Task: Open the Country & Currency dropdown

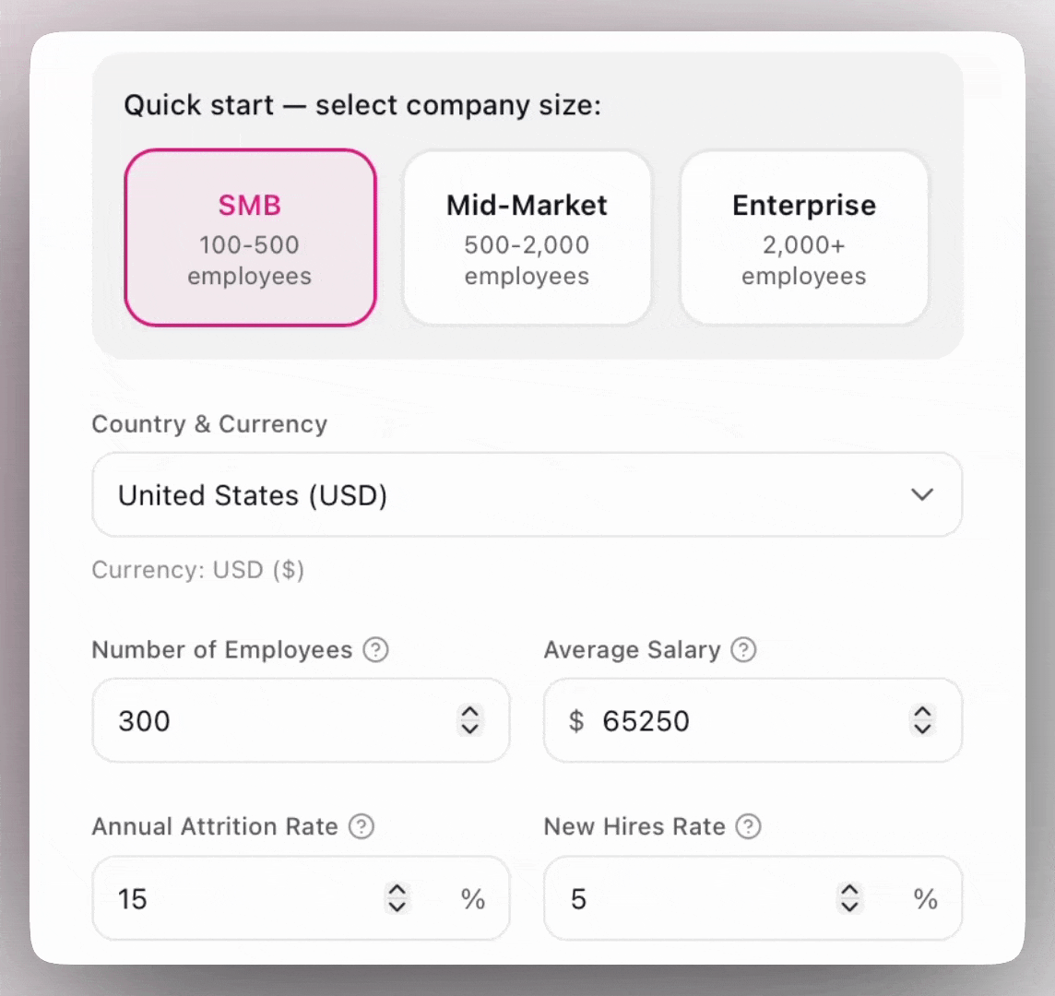Action: [527, 495]
